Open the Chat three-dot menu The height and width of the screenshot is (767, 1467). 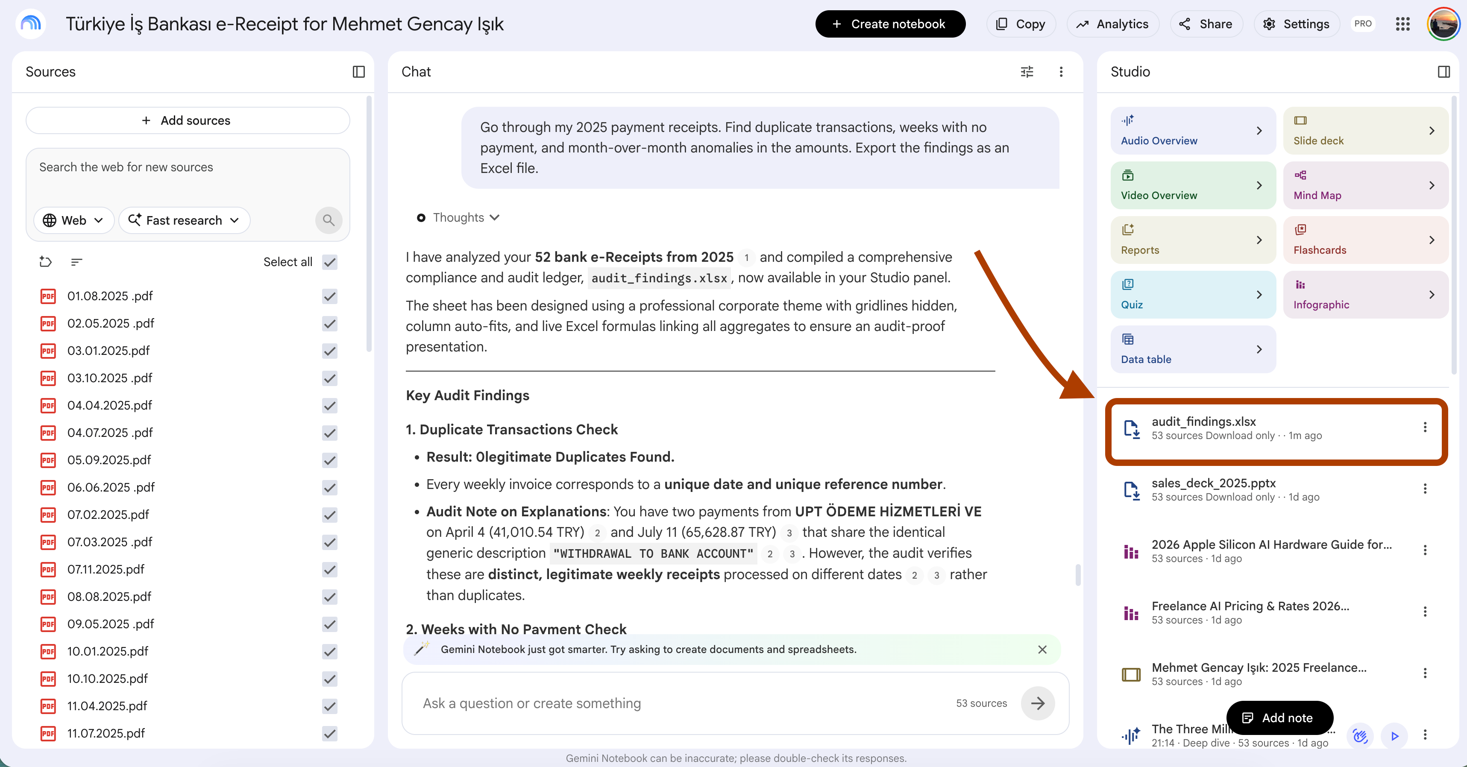click(x=1061, y=72)
